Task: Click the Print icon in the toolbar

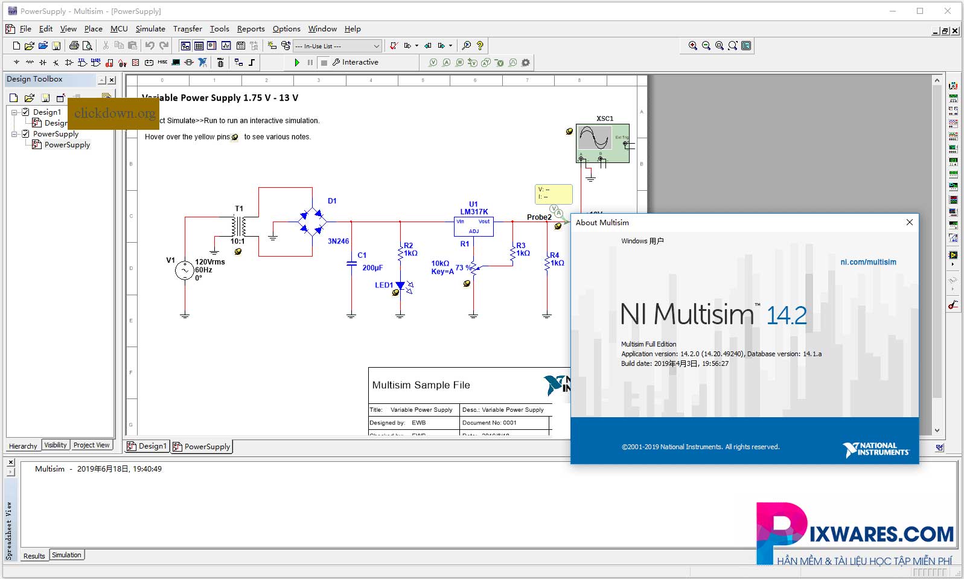Action: pos(74,45)
